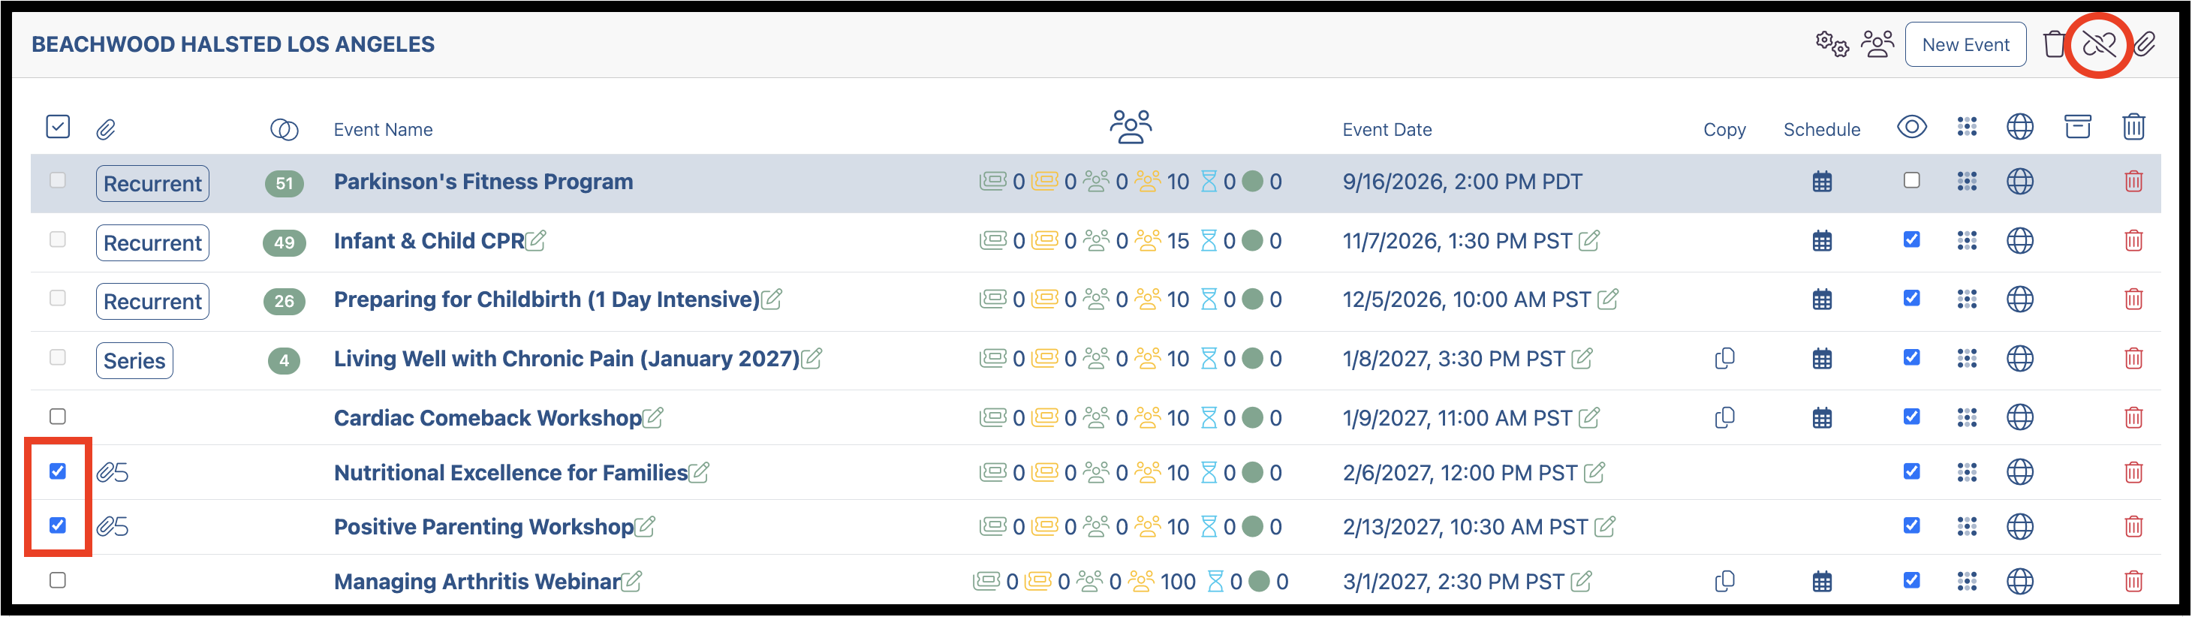Click the BEACHWOOD HALSTED LOS ANGELES title

point(233,44)
